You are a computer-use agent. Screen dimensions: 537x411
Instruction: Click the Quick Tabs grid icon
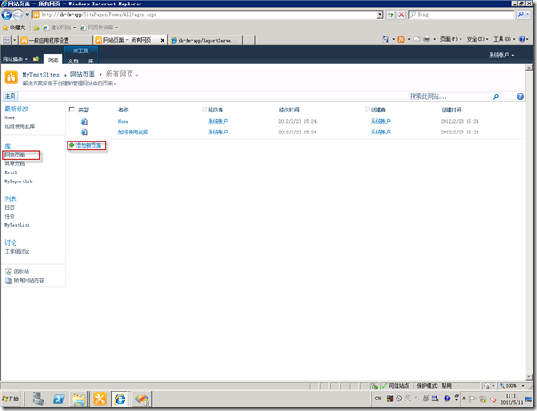pos(6,40)
